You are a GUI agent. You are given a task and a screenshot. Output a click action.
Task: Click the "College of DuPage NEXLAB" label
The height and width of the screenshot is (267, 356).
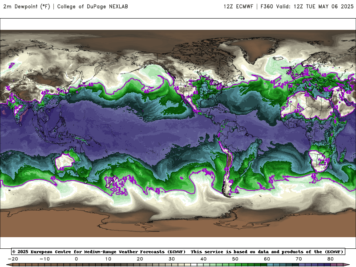tap(93, 6)
